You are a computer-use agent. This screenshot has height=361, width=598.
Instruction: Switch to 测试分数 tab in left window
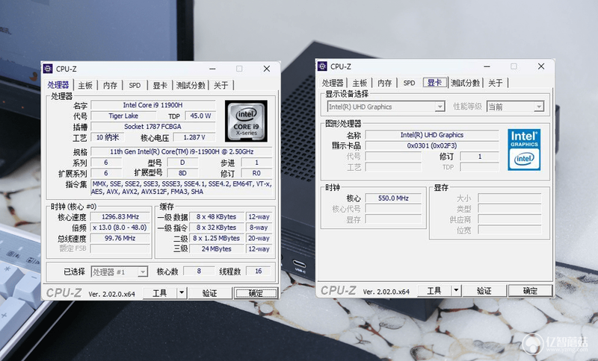coord(191,85)
